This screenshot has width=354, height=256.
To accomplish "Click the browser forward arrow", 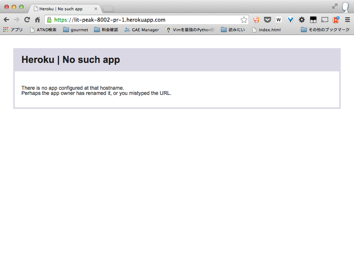I will [x=17, y=20].
